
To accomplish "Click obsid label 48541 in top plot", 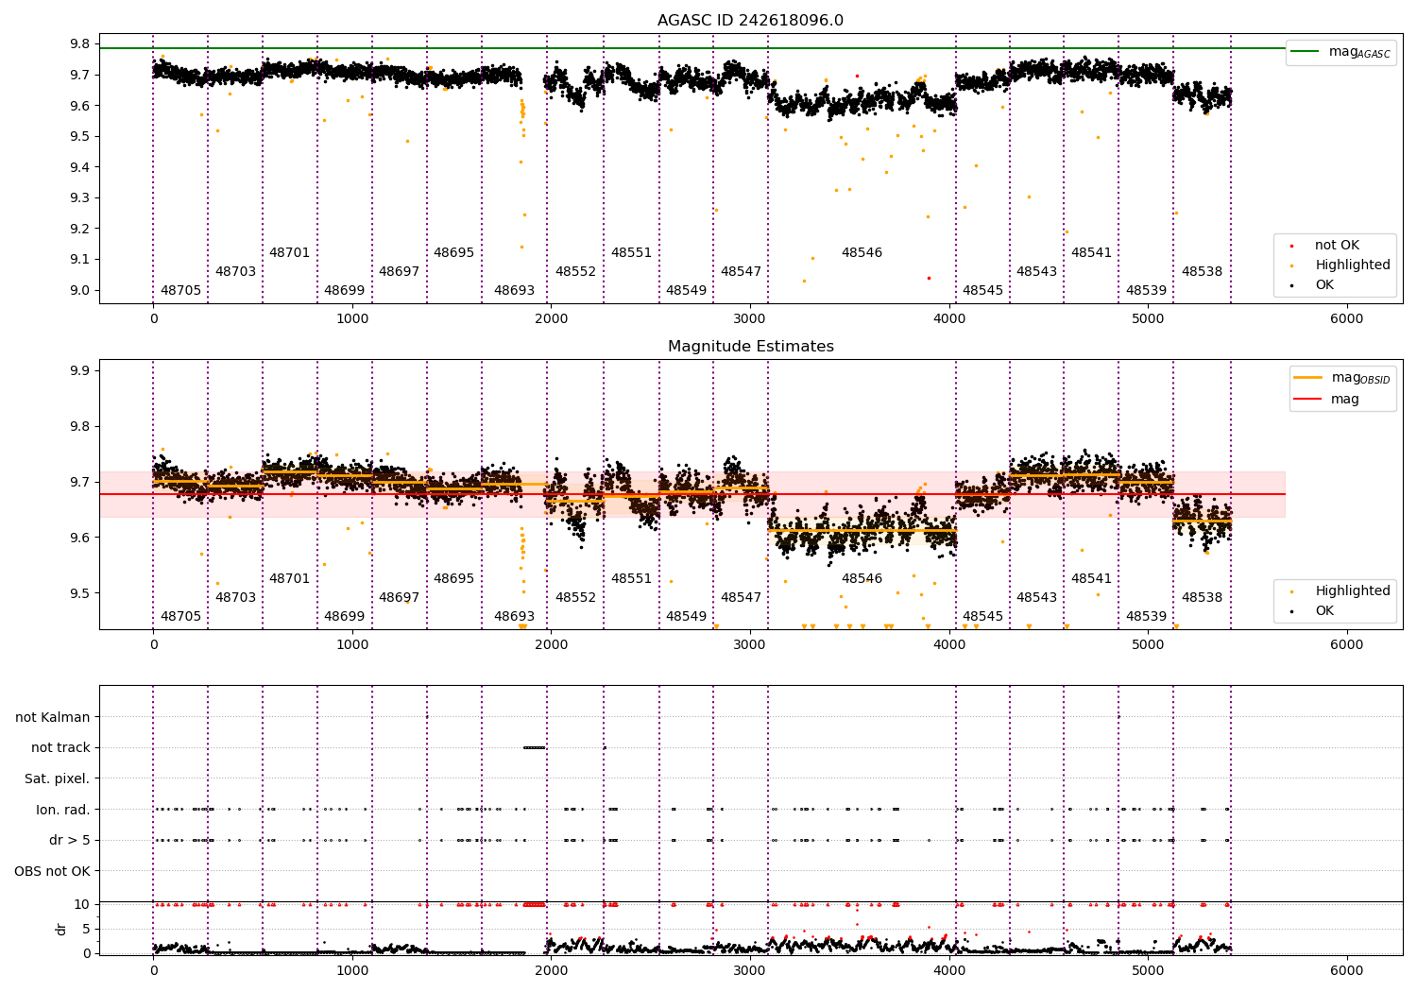I will point(1091,252).
